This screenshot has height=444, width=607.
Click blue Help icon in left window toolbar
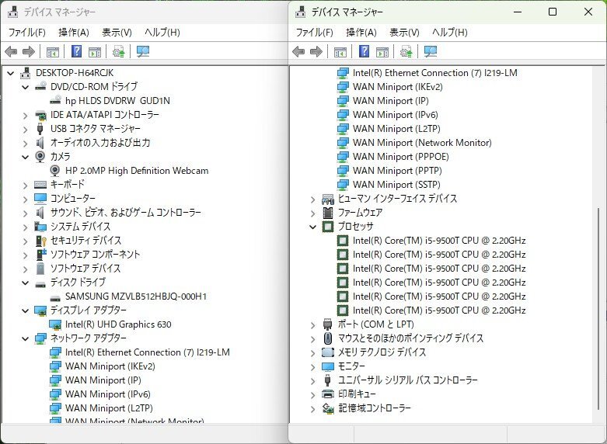click(x=77, y=51)
